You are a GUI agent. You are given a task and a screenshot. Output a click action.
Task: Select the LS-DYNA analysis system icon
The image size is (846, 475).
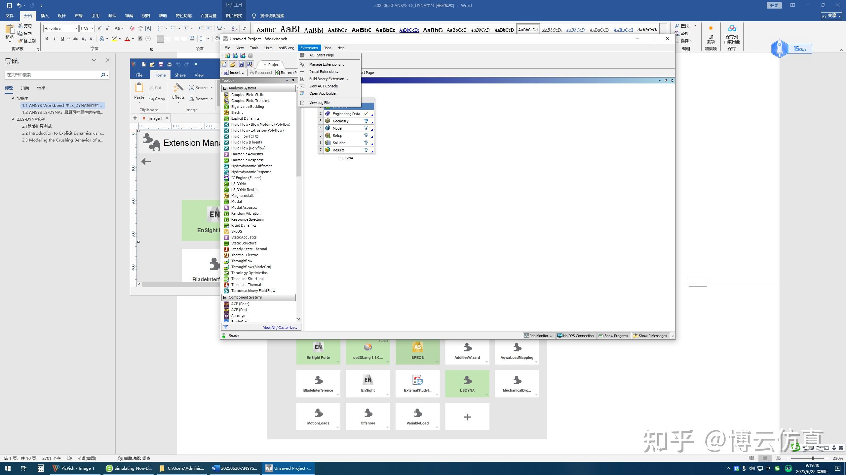227,184
